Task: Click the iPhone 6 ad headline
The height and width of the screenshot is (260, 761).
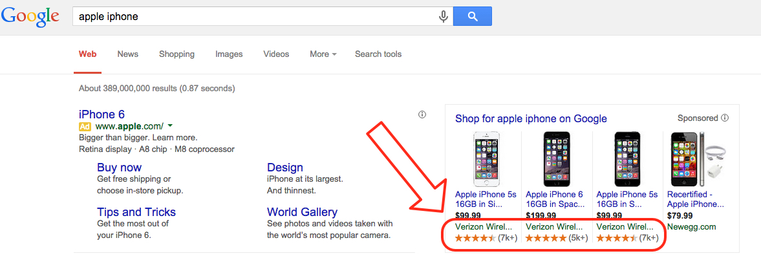Action: pyautogui.click(x=102, y=114)
